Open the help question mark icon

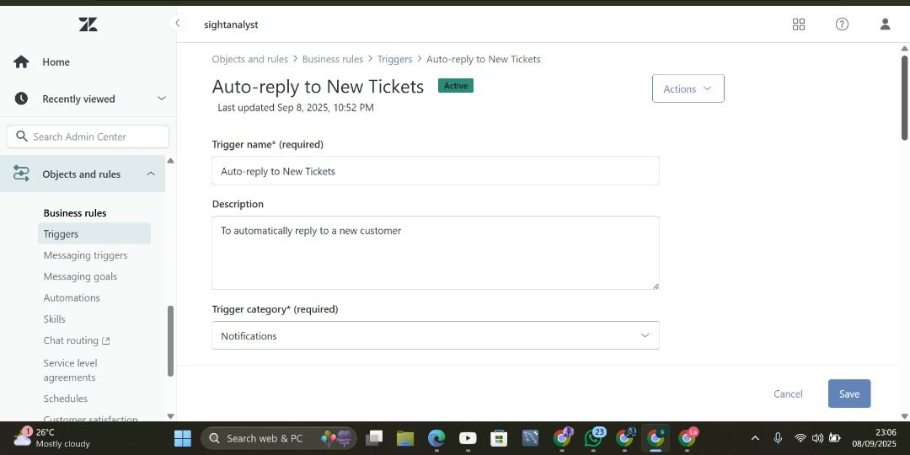click(x=842, y=24)
